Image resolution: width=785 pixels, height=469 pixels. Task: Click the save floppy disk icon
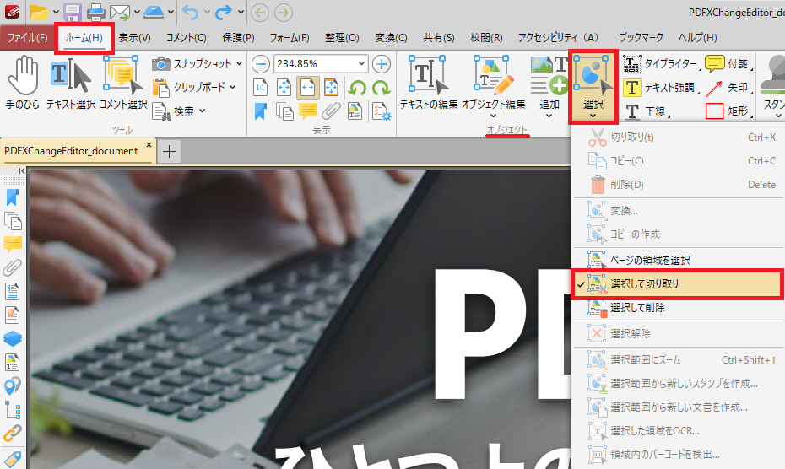point(73,12)
